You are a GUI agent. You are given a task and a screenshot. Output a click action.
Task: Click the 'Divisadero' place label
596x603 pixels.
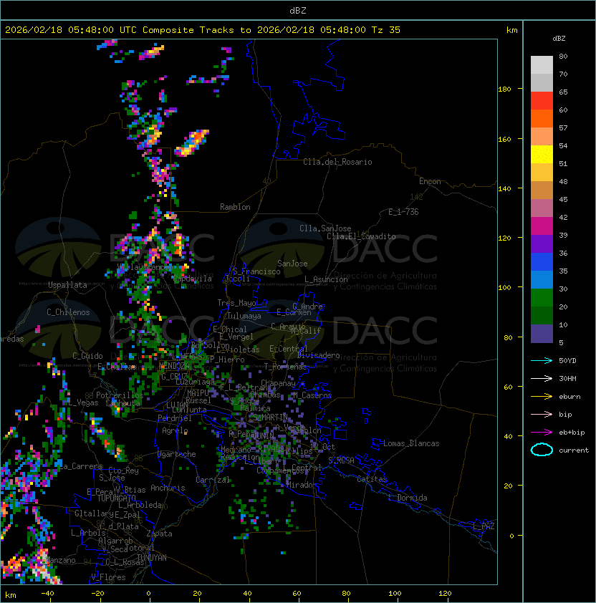click(318, 355)
